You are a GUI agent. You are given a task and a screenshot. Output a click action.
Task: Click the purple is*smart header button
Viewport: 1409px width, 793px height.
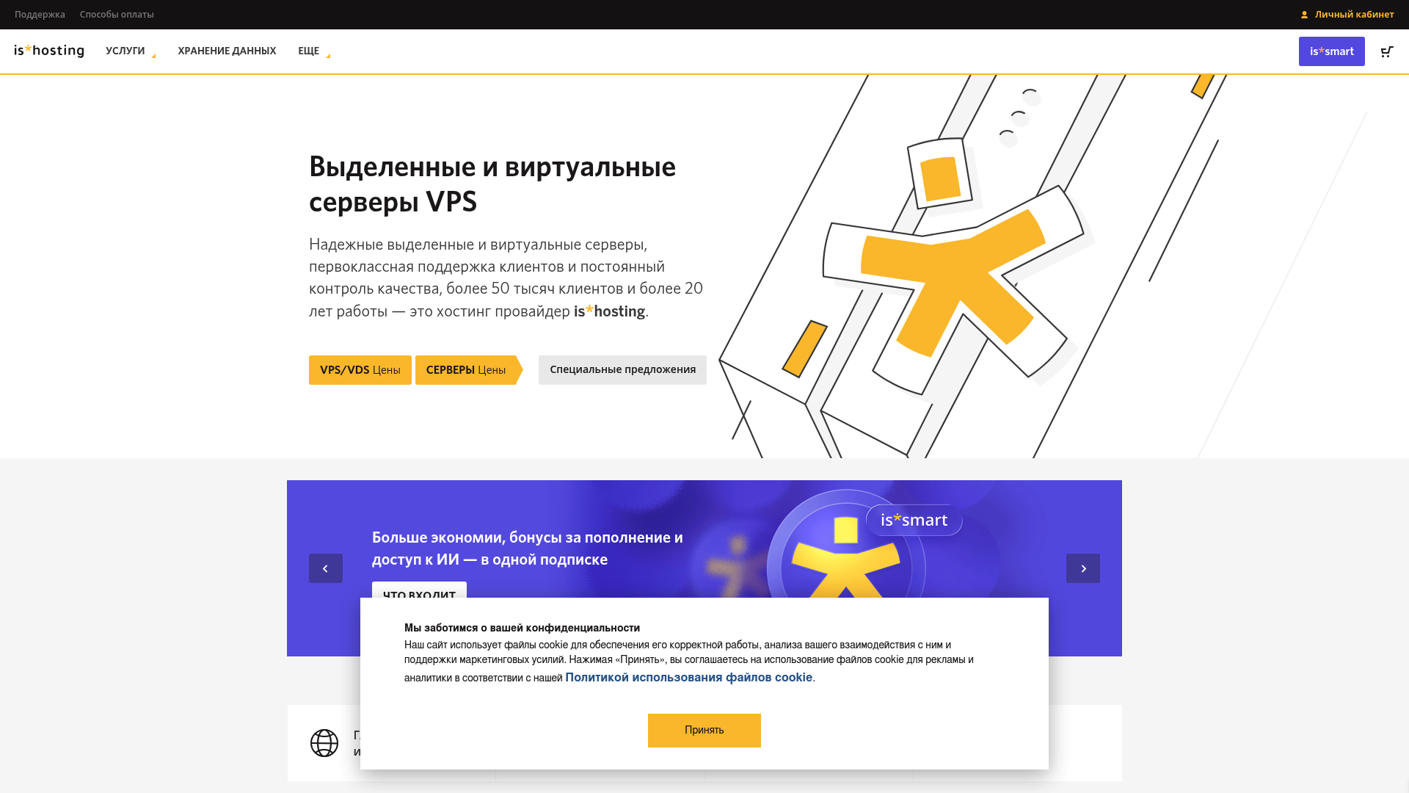click(1332, 51)
